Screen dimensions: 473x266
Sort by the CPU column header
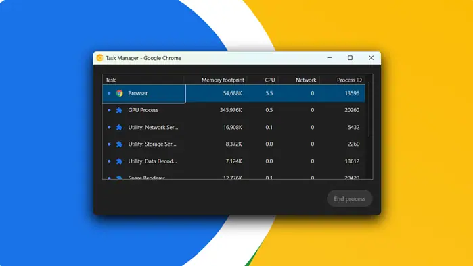pos(270,80)
